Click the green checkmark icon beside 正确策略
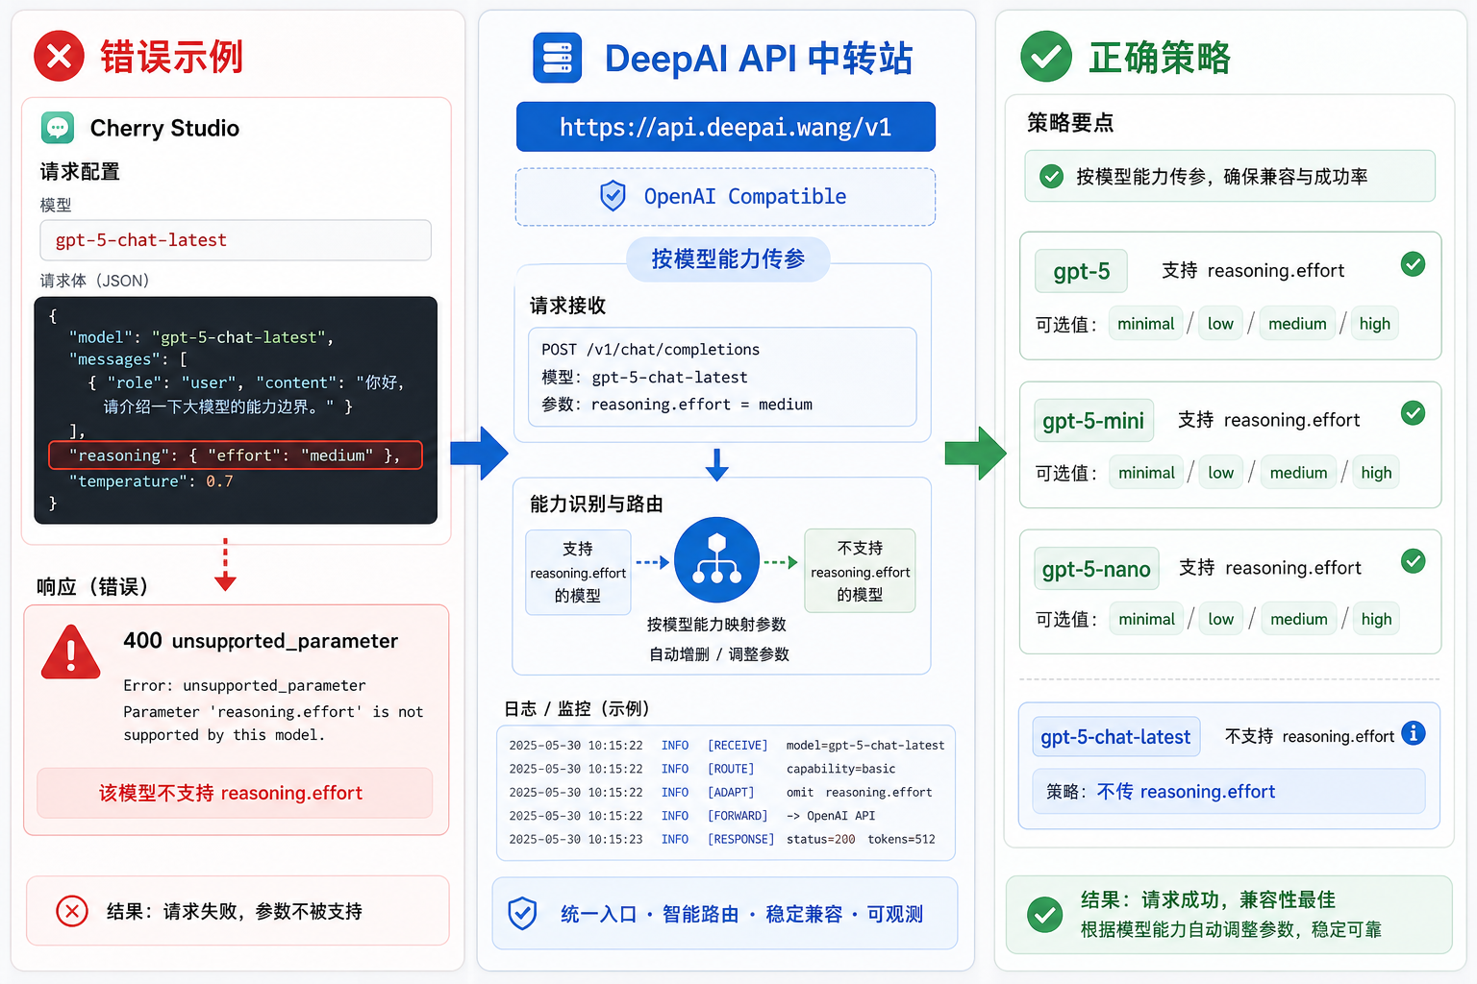 (x=1046, y=57)
